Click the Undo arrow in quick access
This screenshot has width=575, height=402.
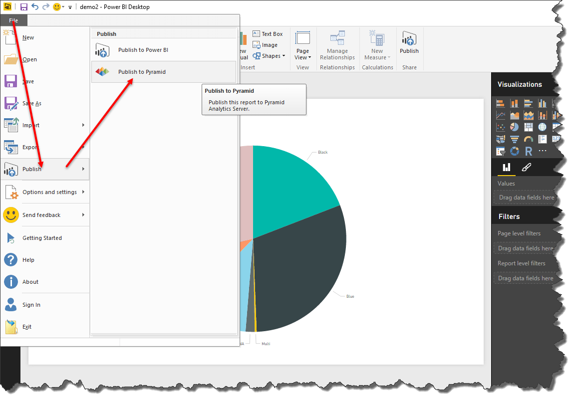pos(34,7)
